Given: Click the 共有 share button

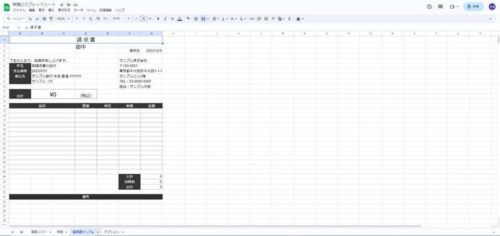Looking at the screenshot, I should [x=474, y=6].
